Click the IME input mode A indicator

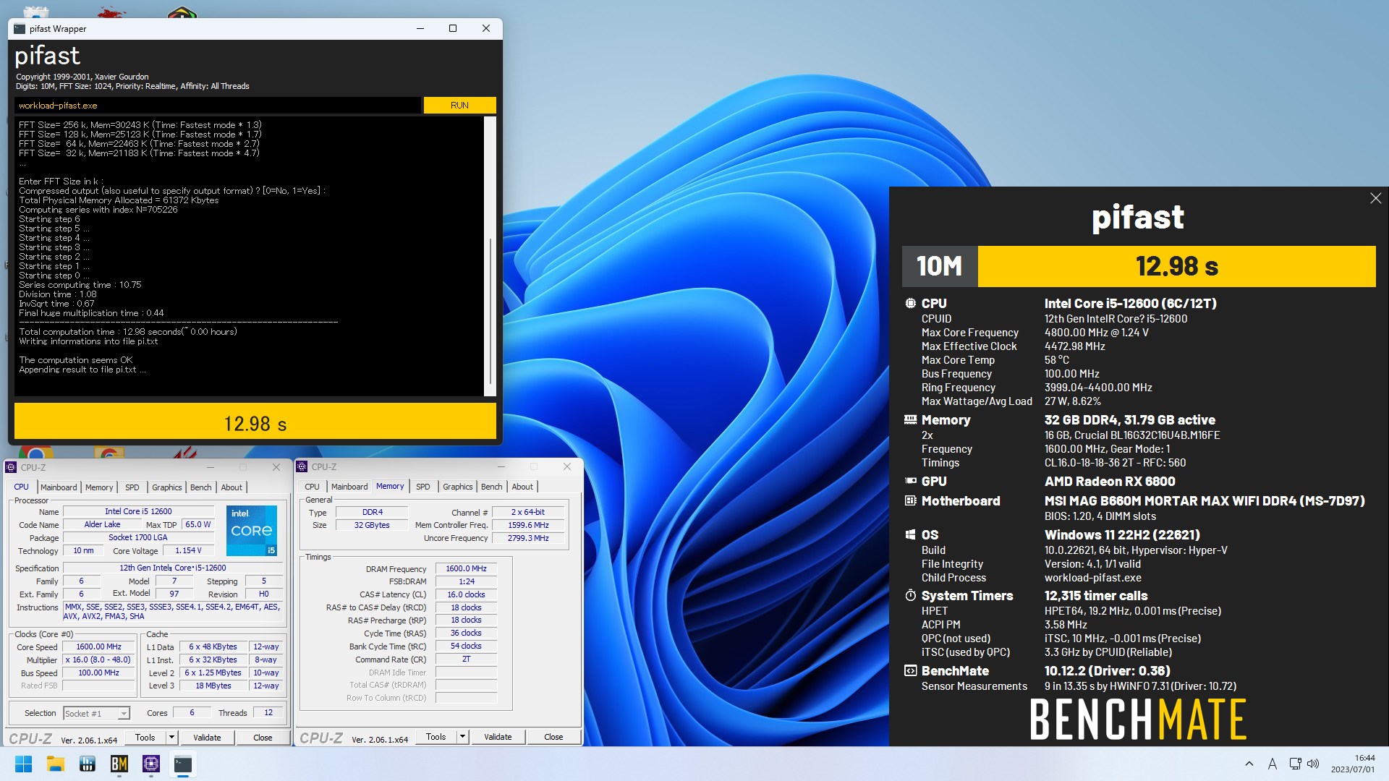click(x=1272, y=764)
